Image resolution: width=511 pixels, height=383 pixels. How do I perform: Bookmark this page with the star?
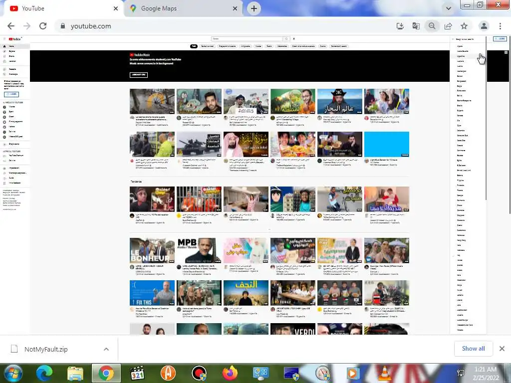click(x=464, y=26)
